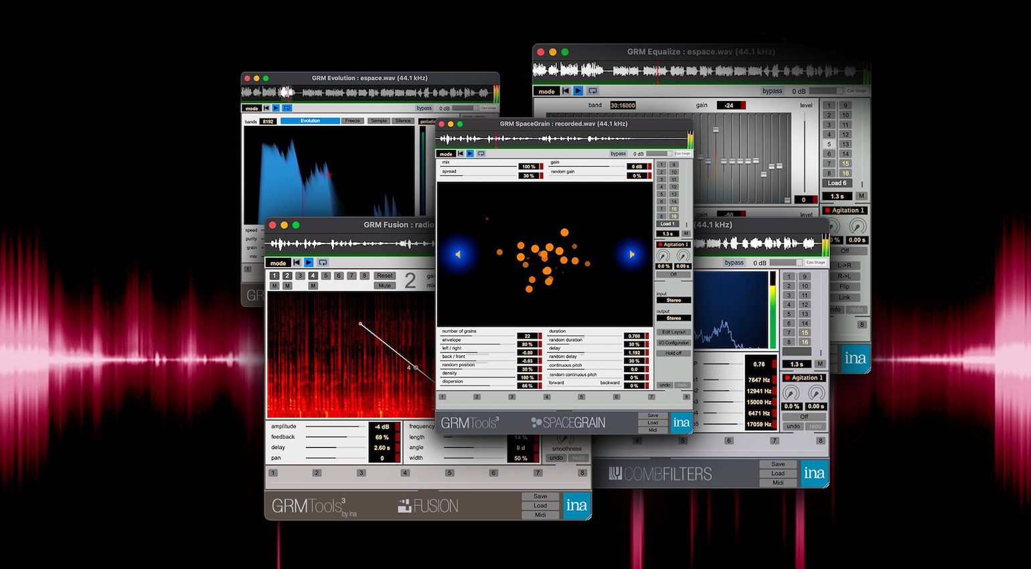Click the Edit Layout button in SpaceGrain
Viewport: 1031px width, 569px height.
[x=673, y=331]
